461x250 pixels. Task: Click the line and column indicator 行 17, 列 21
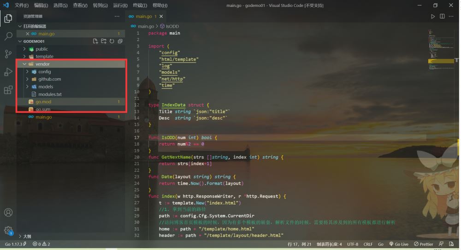[x=299, y=244]
